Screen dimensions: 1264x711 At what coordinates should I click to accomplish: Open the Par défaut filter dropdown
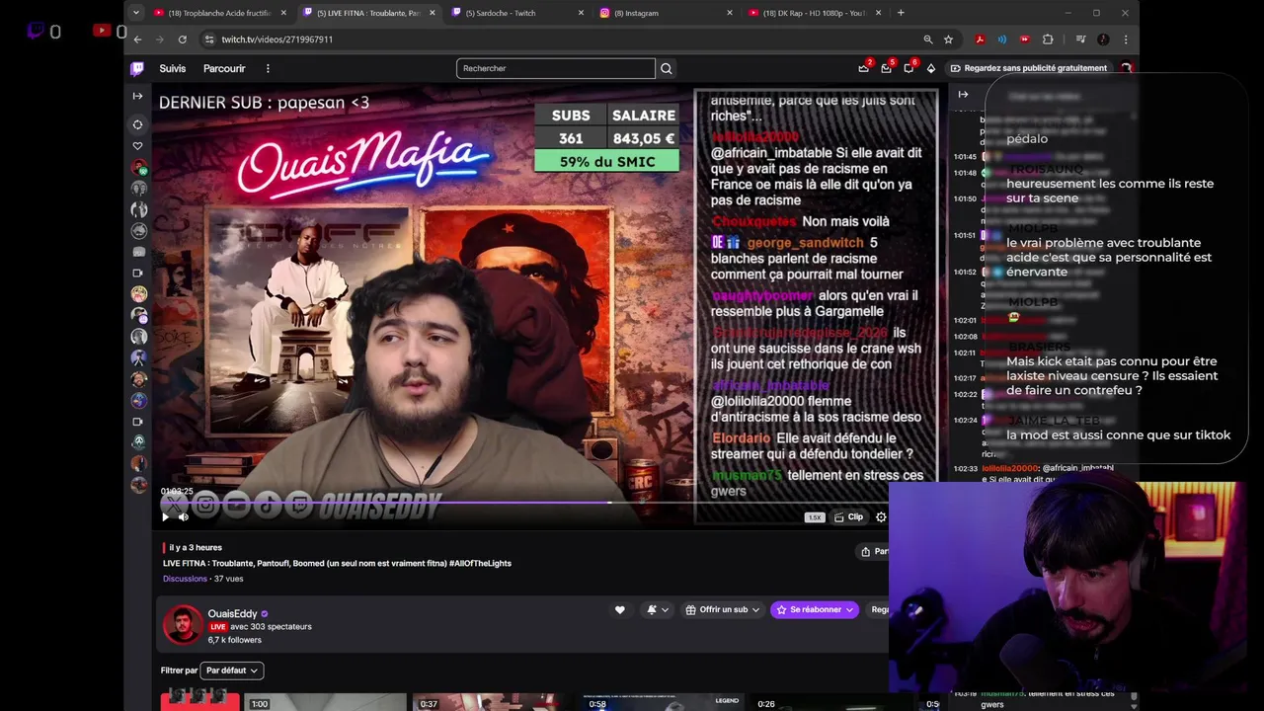coord(232,671)
